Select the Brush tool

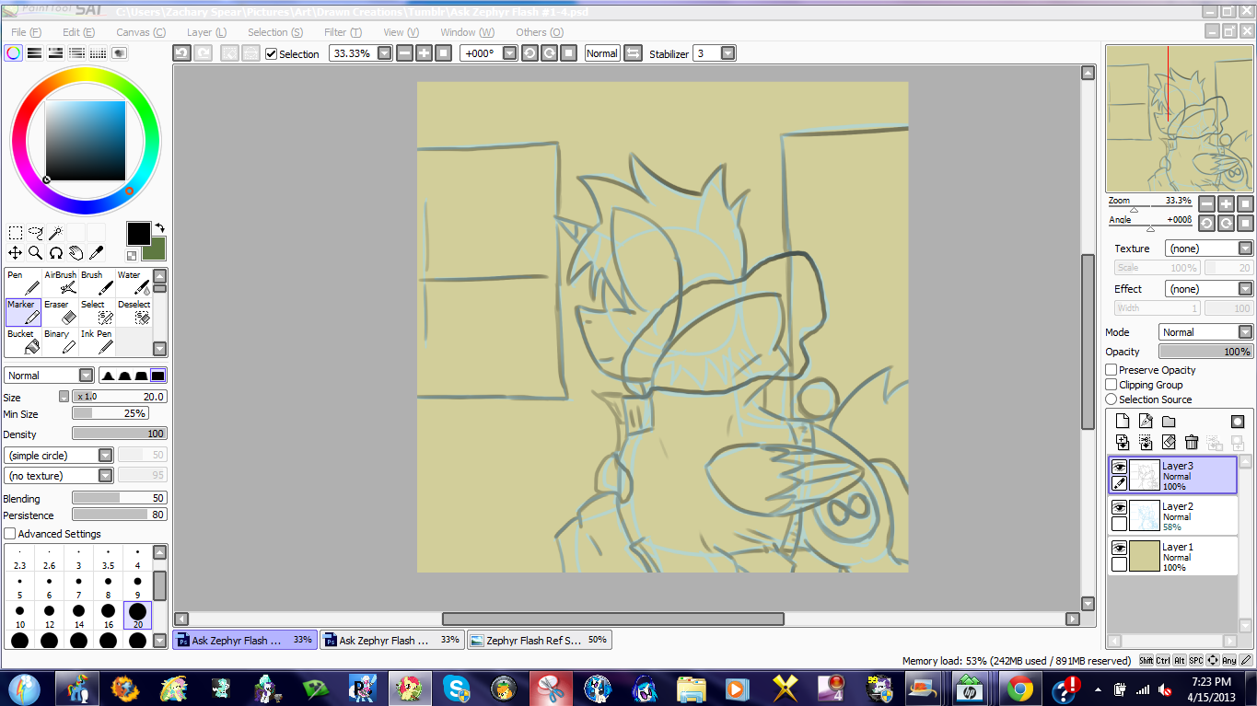point(97,283)
